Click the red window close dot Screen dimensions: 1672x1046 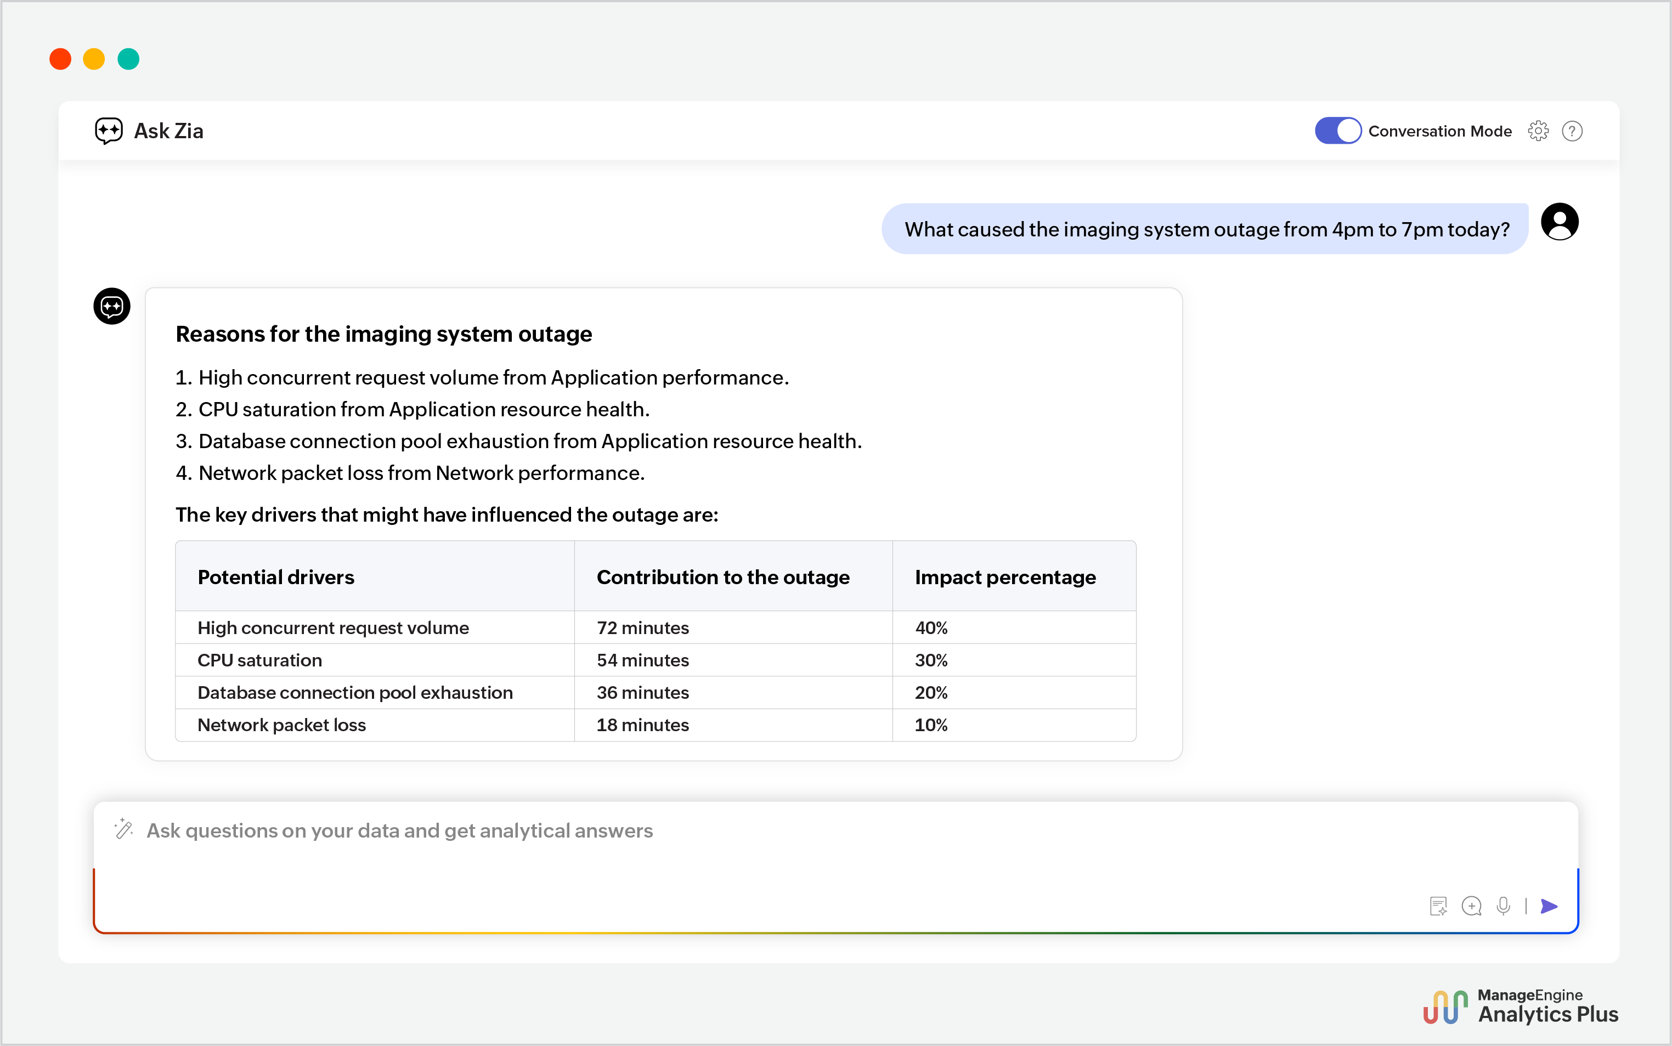click(x=60, y=59)
